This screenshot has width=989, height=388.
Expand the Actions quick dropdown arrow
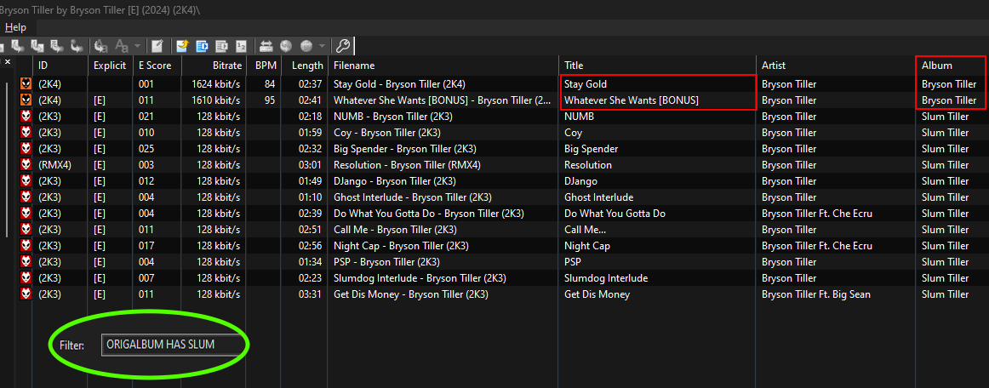point(137,45)
